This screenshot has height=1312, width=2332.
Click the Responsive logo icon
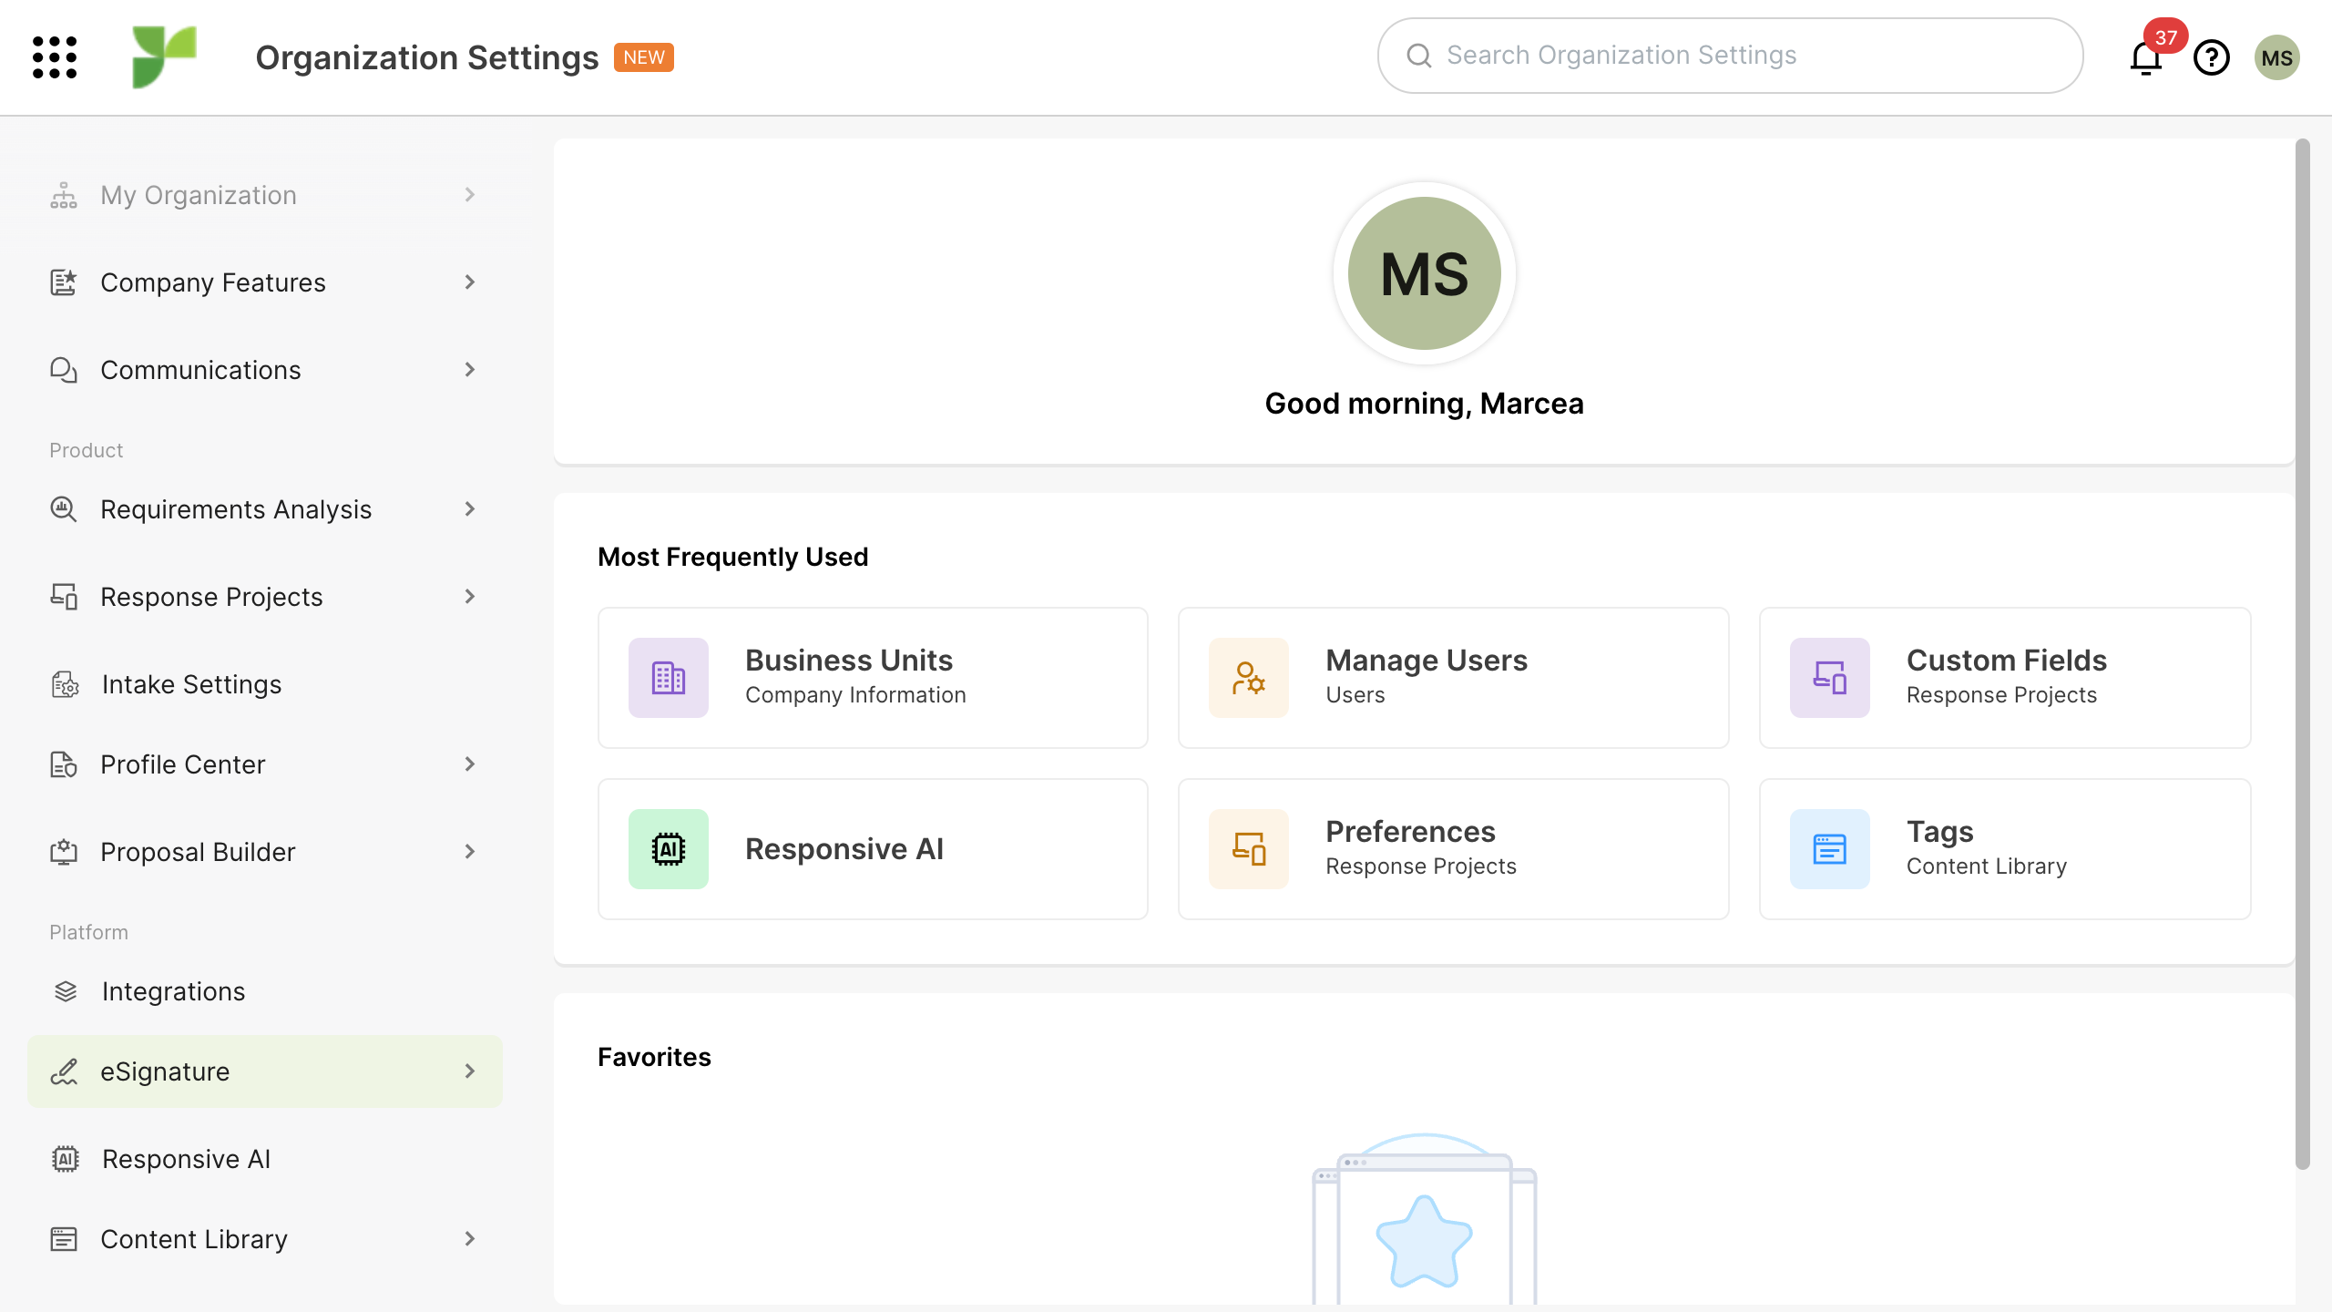coord(164,57)
